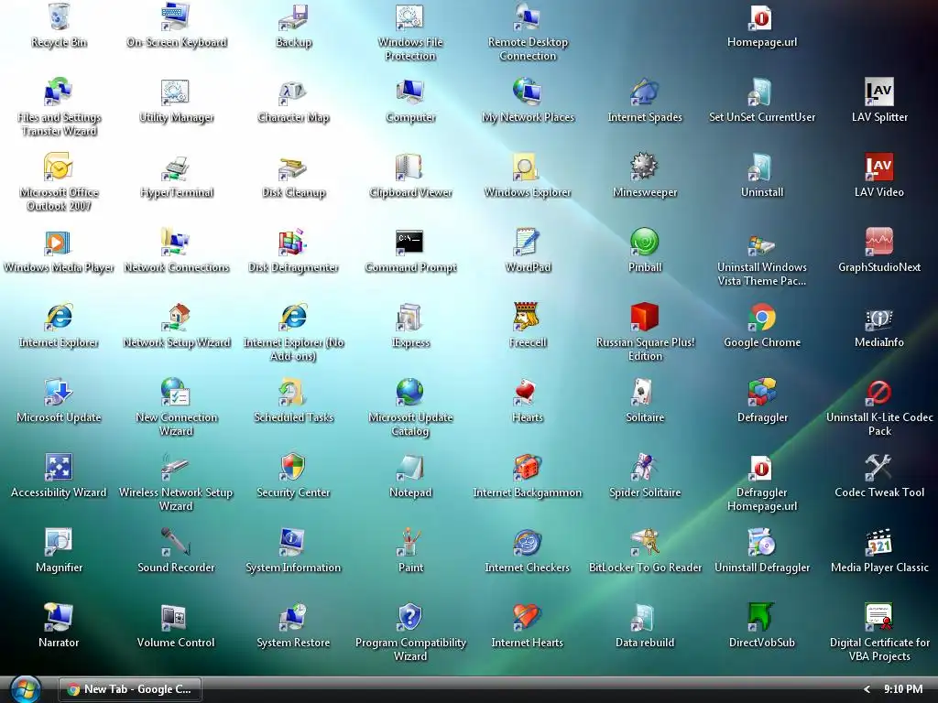The width and height of the screenshot is (938, 703).
Task: Select the IExpress icon
Action: click(410, 317)
